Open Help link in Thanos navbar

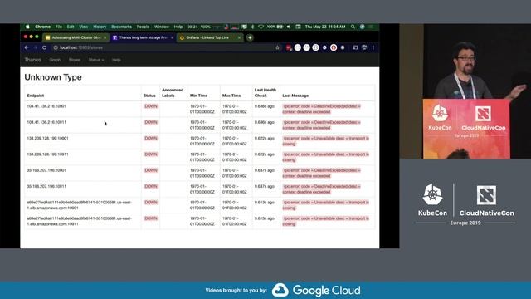(x=116, y=60)
